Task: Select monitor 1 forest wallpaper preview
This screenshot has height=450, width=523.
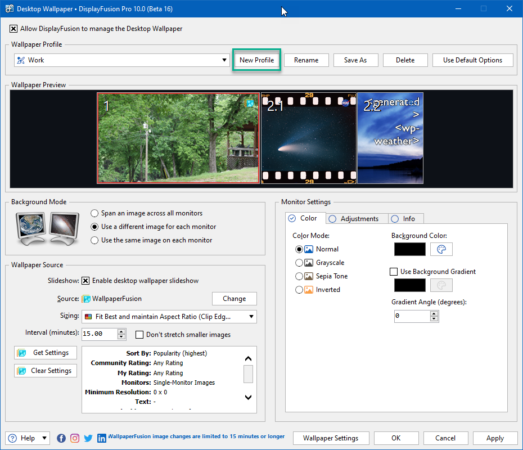Action: coord(178,138)
